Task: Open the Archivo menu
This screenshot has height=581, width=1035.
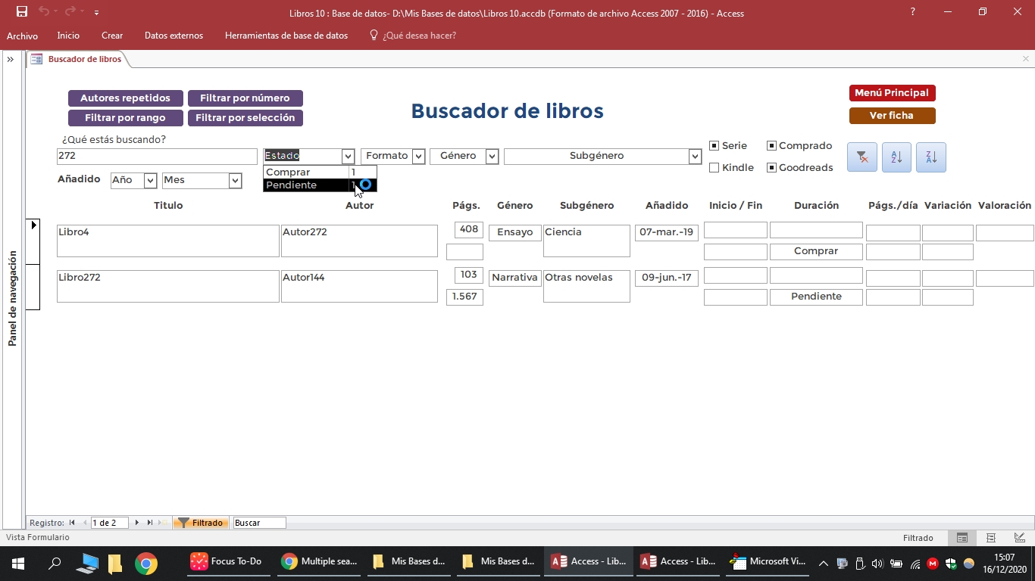Action: [x=22, y=36]
